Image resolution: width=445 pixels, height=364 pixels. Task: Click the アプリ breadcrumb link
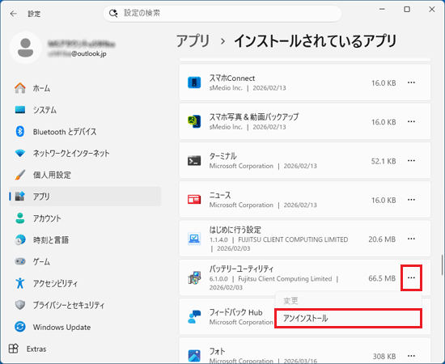tap(193, 40)
